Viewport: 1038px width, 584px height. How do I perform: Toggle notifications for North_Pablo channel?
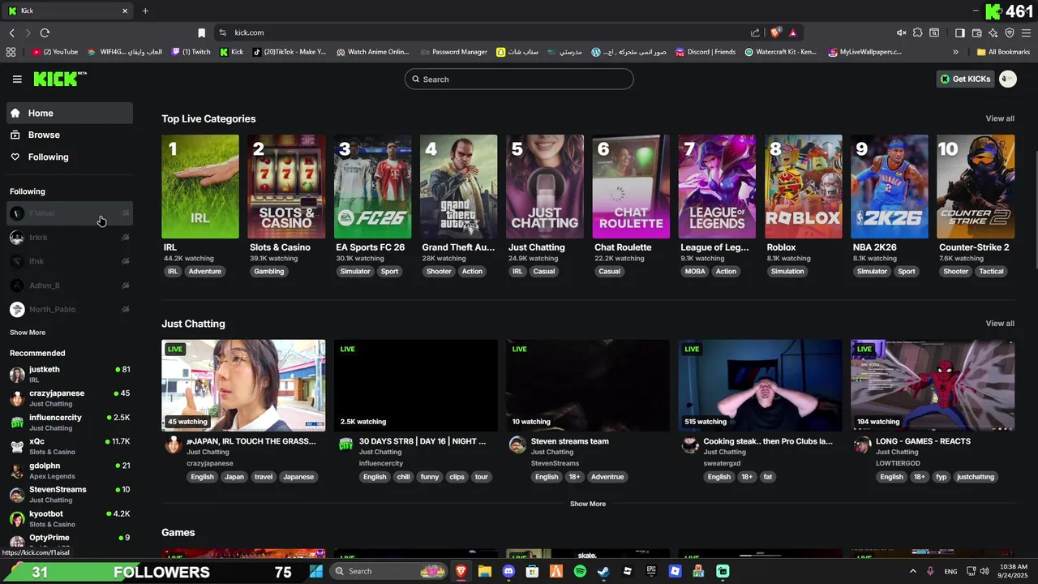(125, 309)
